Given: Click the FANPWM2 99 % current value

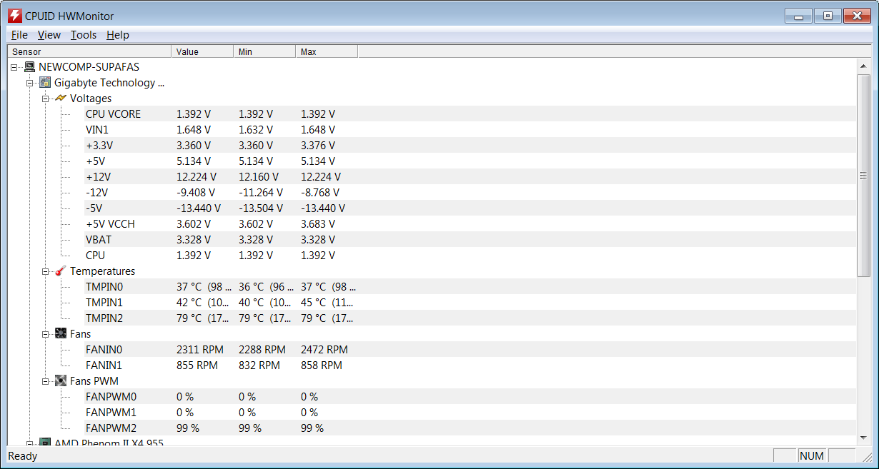Looking at the screenshot, I should point(188,428).
